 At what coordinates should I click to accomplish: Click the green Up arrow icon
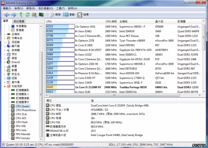pyautogui.click(x=21, y=15)
